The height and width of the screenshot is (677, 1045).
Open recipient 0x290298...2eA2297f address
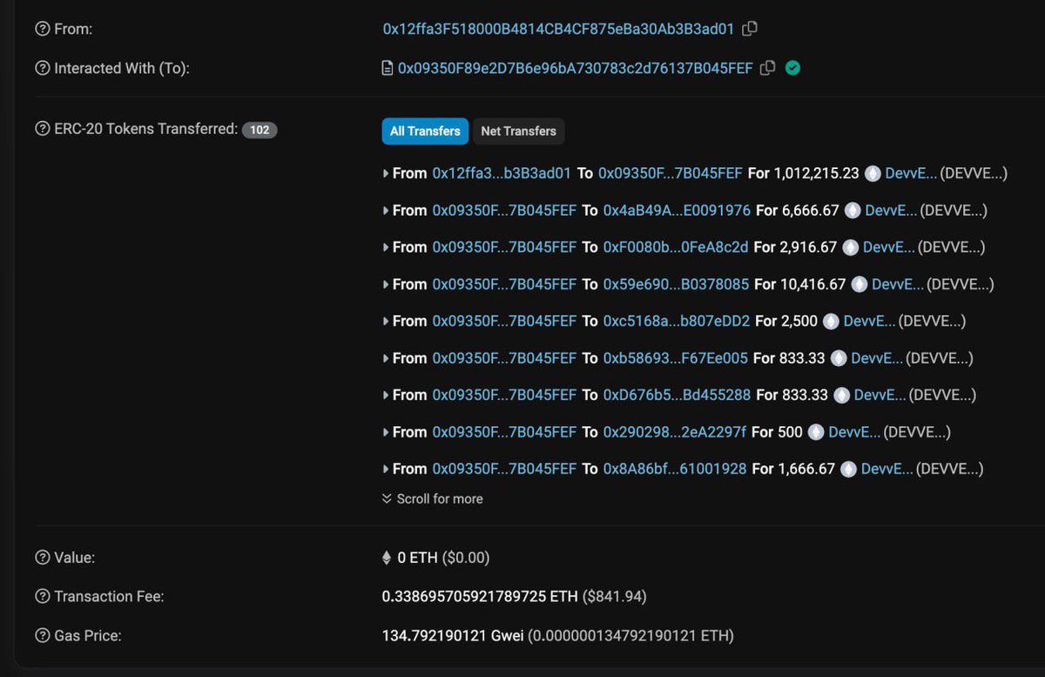[x=675, y=432]
